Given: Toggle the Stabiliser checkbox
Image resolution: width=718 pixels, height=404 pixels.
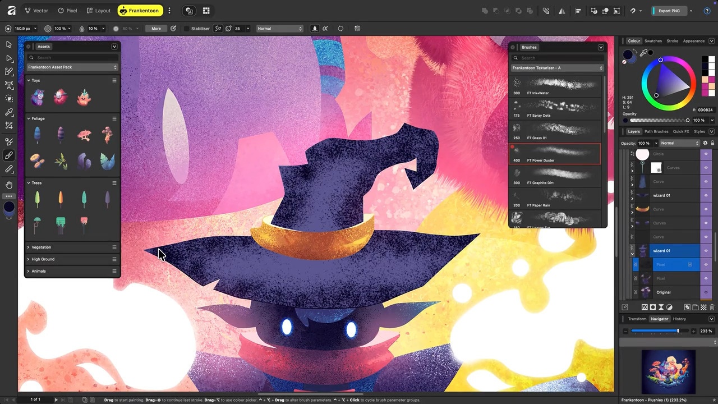Looking at the screenshot, I should (x=187, y=29).
